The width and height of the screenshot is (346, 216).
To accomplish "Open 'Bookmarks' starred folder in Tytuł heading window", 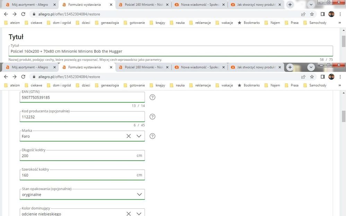I will (x=249, y=23).
